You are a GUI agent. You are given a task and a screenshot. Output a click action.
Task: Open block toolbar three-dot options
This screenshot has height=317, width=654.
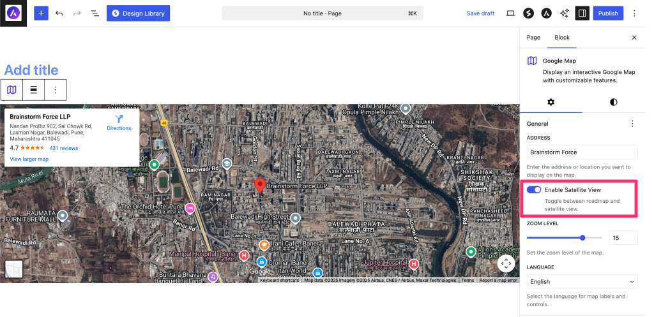coord(56,90)
